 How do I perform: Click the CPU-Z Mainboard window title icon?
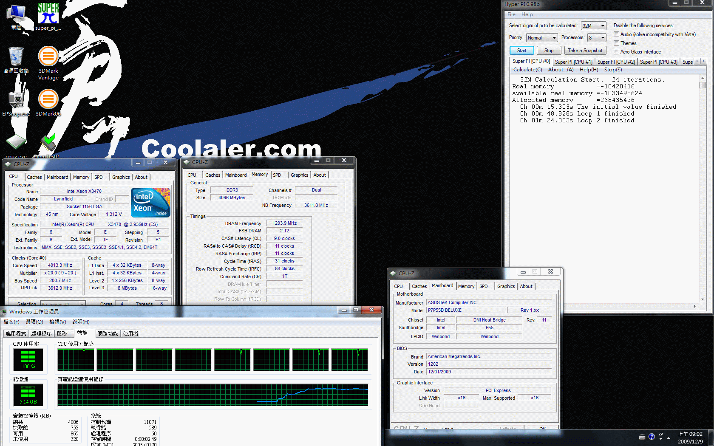point(393,273)
